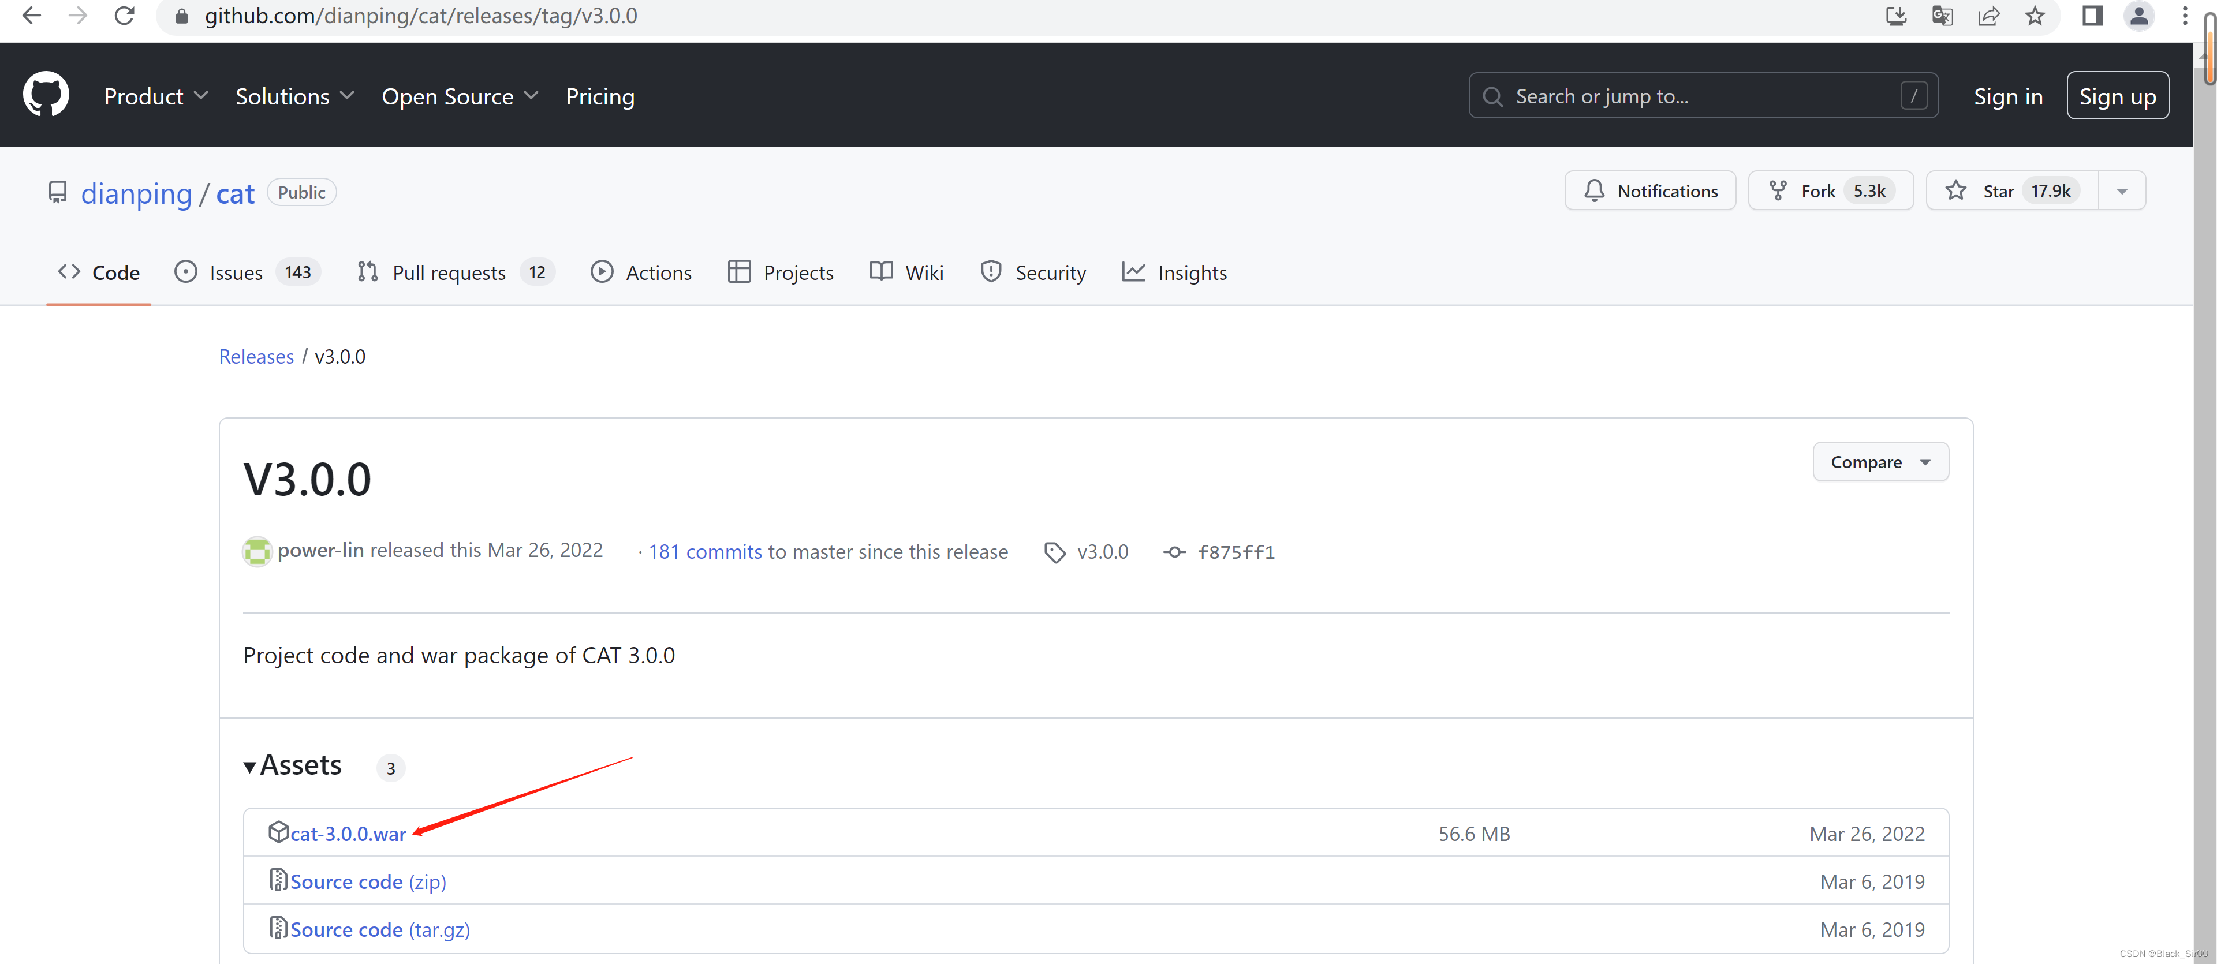Image resolution: width=2217 pixels, height=964 pixels.
Task: Collapse the Assets section
Action: click(249, 766)
